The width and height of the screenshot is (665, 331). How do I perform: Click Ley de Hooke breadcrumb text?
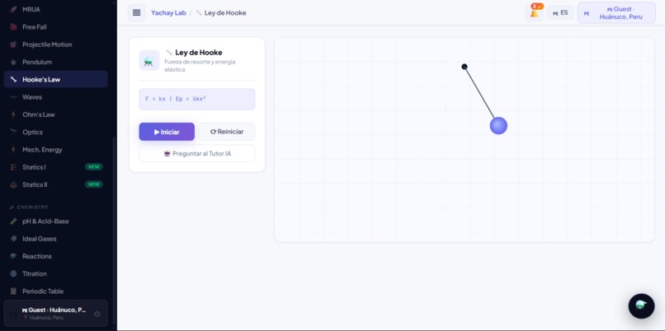[x=225, y=12]
